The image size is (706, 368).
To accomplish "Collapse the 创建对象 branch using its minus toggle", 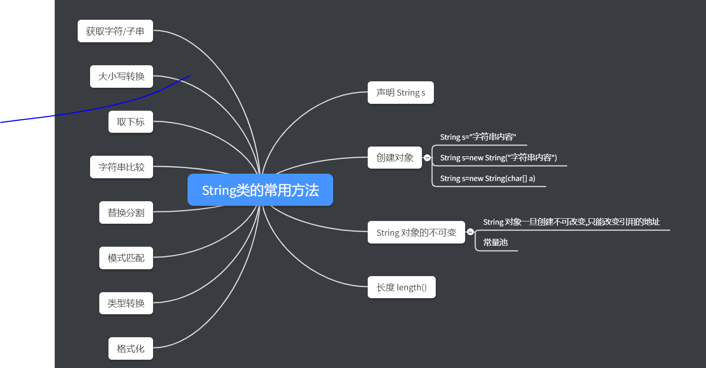I will (x=427, y=157).
